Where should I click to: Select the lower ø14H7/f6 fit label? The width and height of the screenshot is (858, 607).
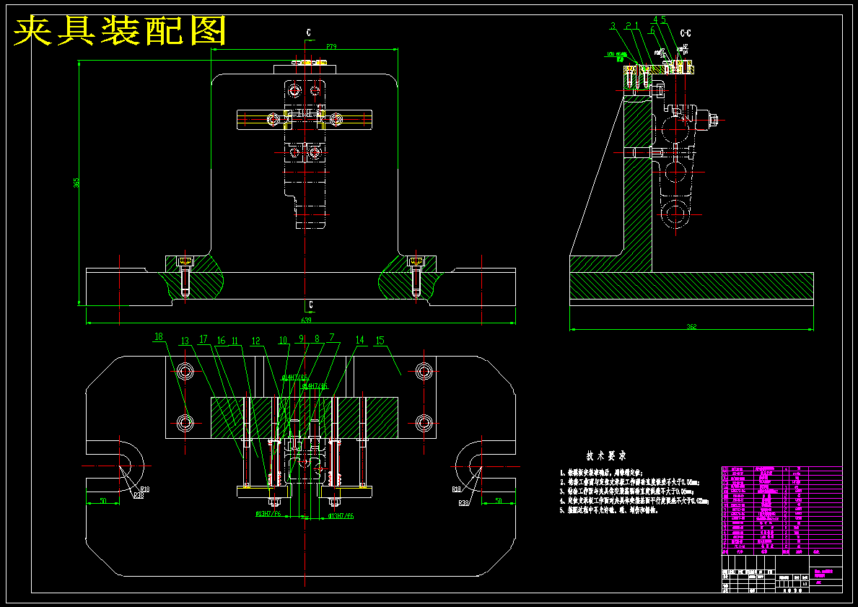(315, 386)
